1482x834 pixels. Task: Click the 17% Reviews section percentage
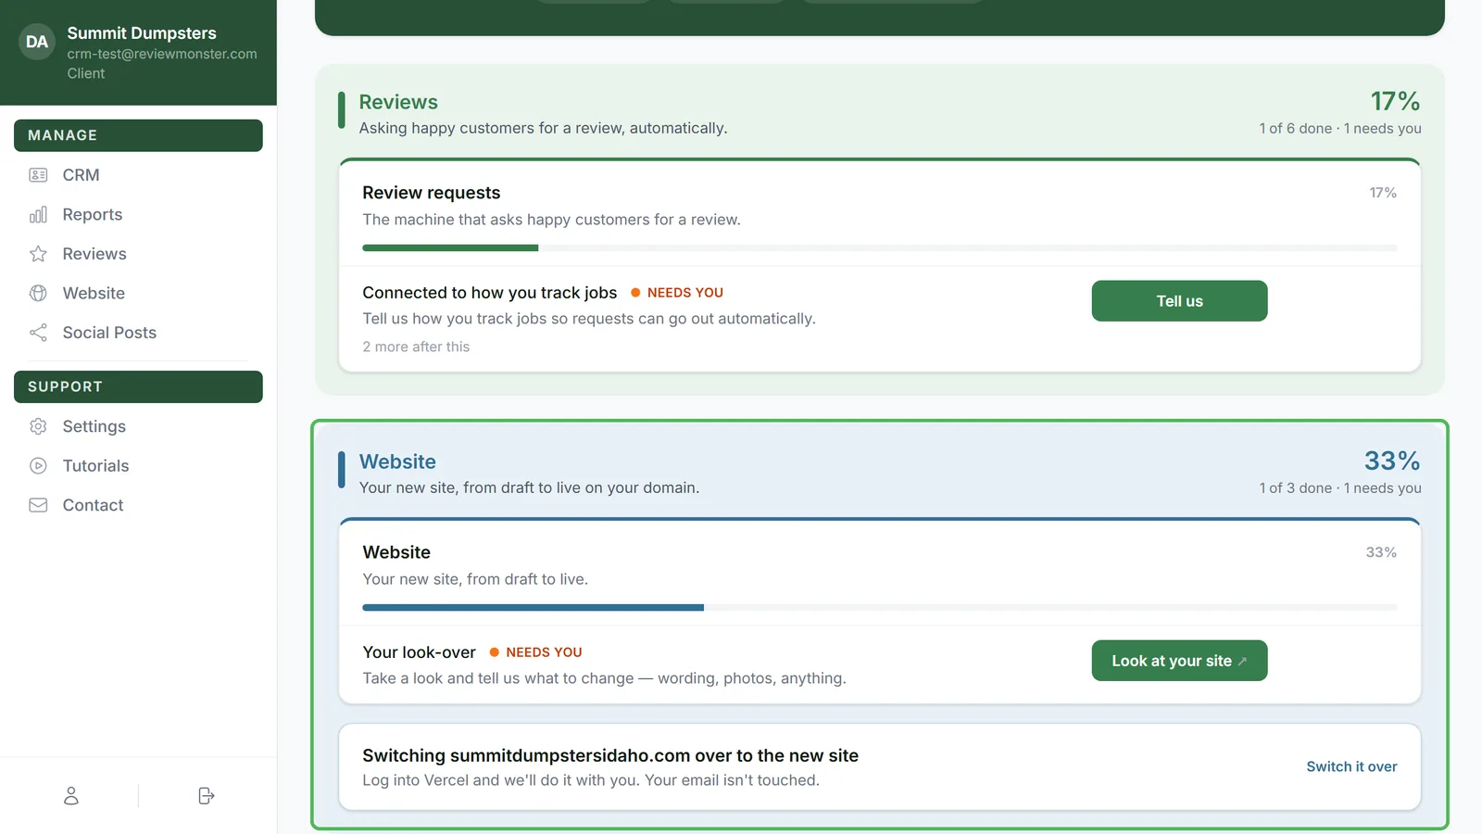pyautogui.click(x=1395, y=101)
